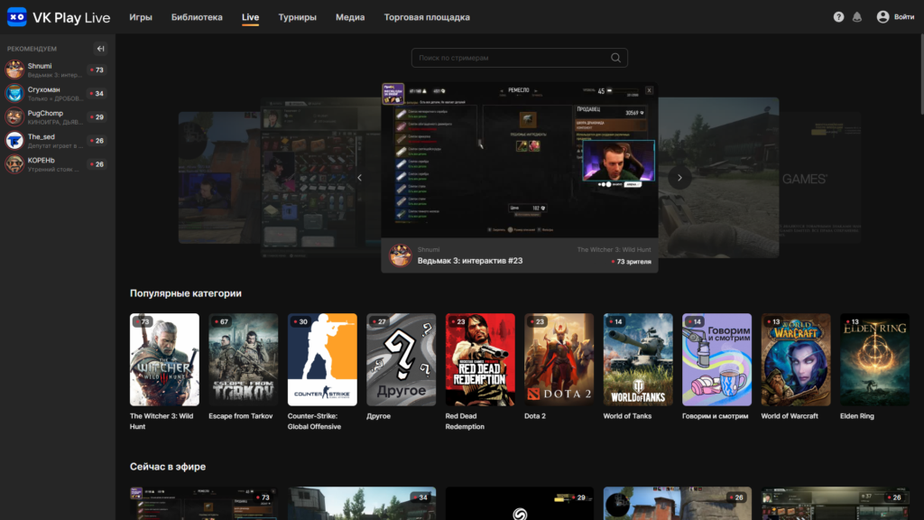Open Говорим и смотрим category cover
Screen dimensions: 924x520
[717, 359]
